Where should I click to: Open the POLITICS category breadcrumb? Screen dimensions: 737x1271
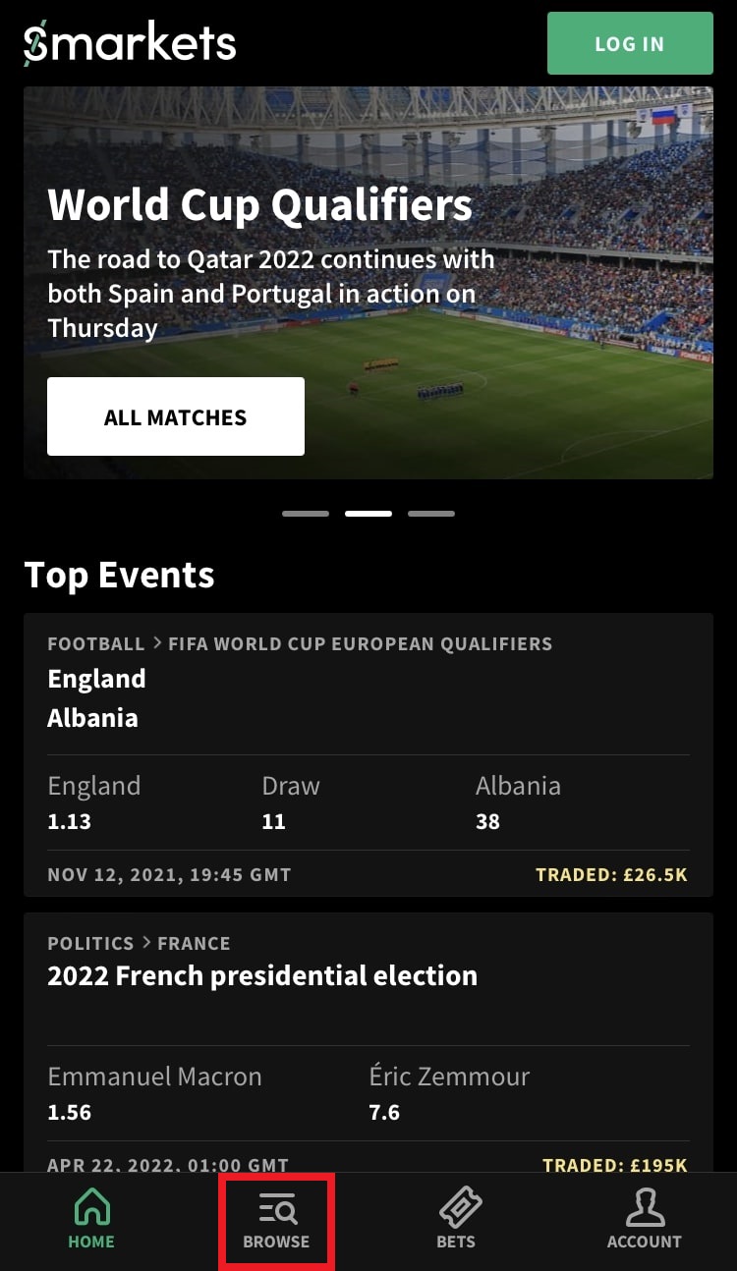(x=90, y=943)
